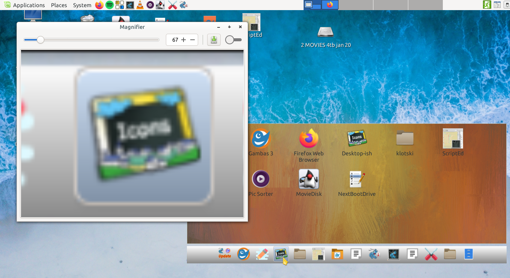This screenshot has height=278, width=510.
Task: Launch the MovieDisk Java application
Action: click(x=309, y=179)
